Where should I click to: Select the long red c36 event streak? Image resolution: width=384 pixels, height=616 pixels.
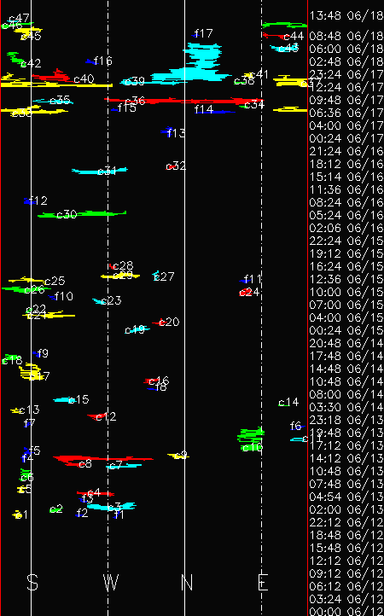(184, 101)
